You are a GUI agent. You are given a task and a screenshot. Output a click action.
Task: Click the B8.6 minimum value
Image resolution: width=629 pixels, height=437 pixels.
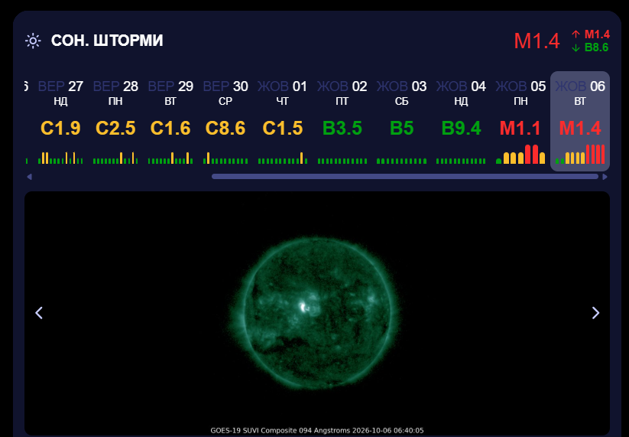tap(596, 47)
